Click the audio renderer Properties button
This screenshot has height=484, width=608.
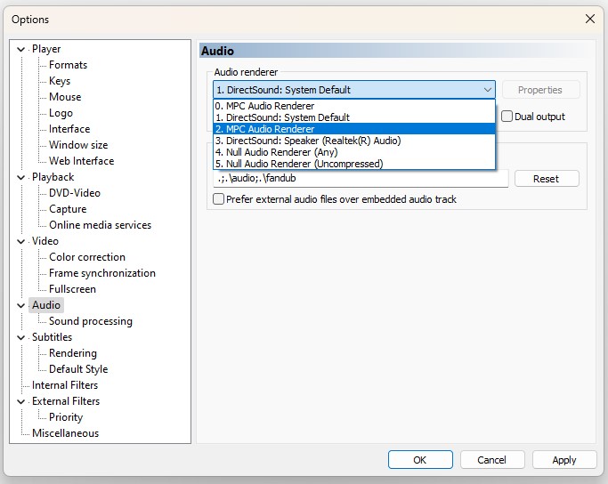click(540, 90)
